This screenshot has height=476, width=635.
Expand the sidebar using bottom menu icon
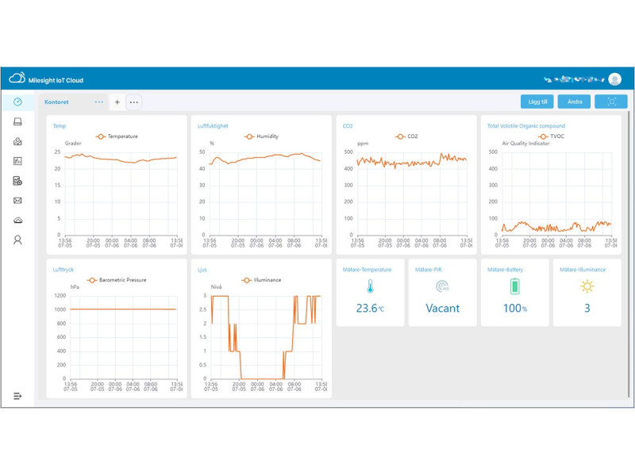point(17,395)
